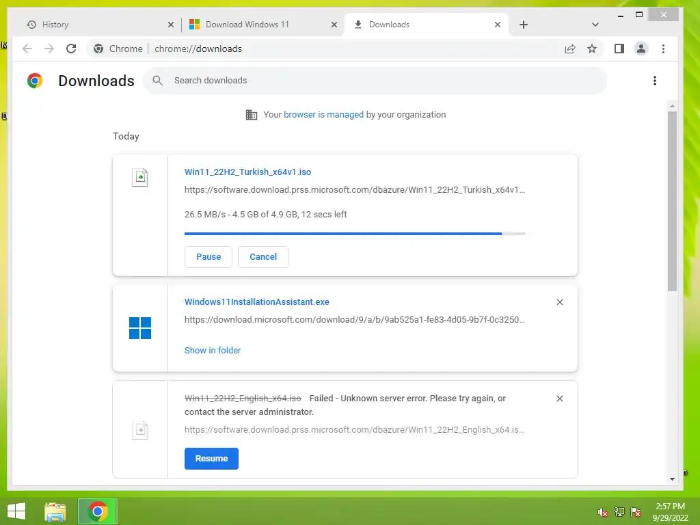Open the Downloads page more actions menu
This screenshot has width=700, height=525.
click(655, 81)
